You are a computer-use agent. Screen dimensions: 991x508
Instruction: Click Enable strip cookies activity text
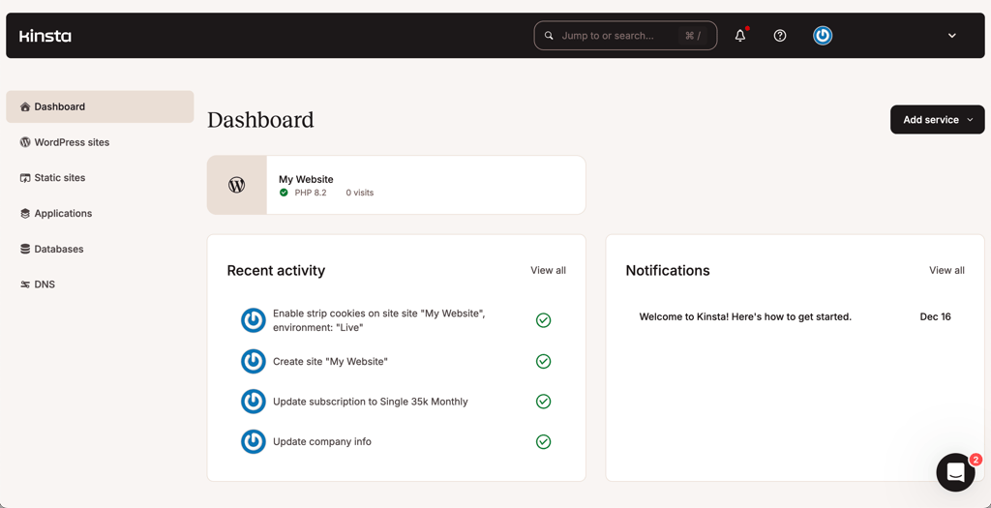click(x=379, y=320)
